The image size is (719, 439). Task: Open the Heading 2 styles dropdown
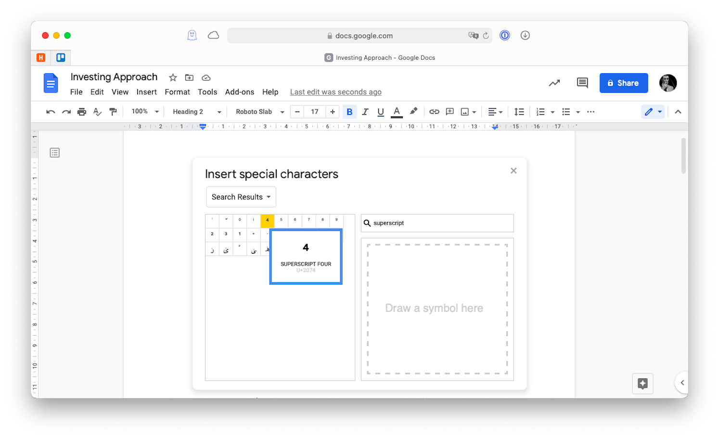195,111
